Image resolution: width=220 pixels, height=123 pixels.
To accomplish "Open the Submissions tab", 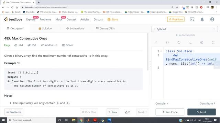I will coord(75,28).
